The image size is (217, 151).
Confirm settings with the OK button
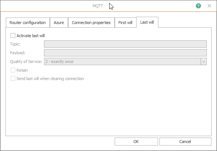coord(136,142)
